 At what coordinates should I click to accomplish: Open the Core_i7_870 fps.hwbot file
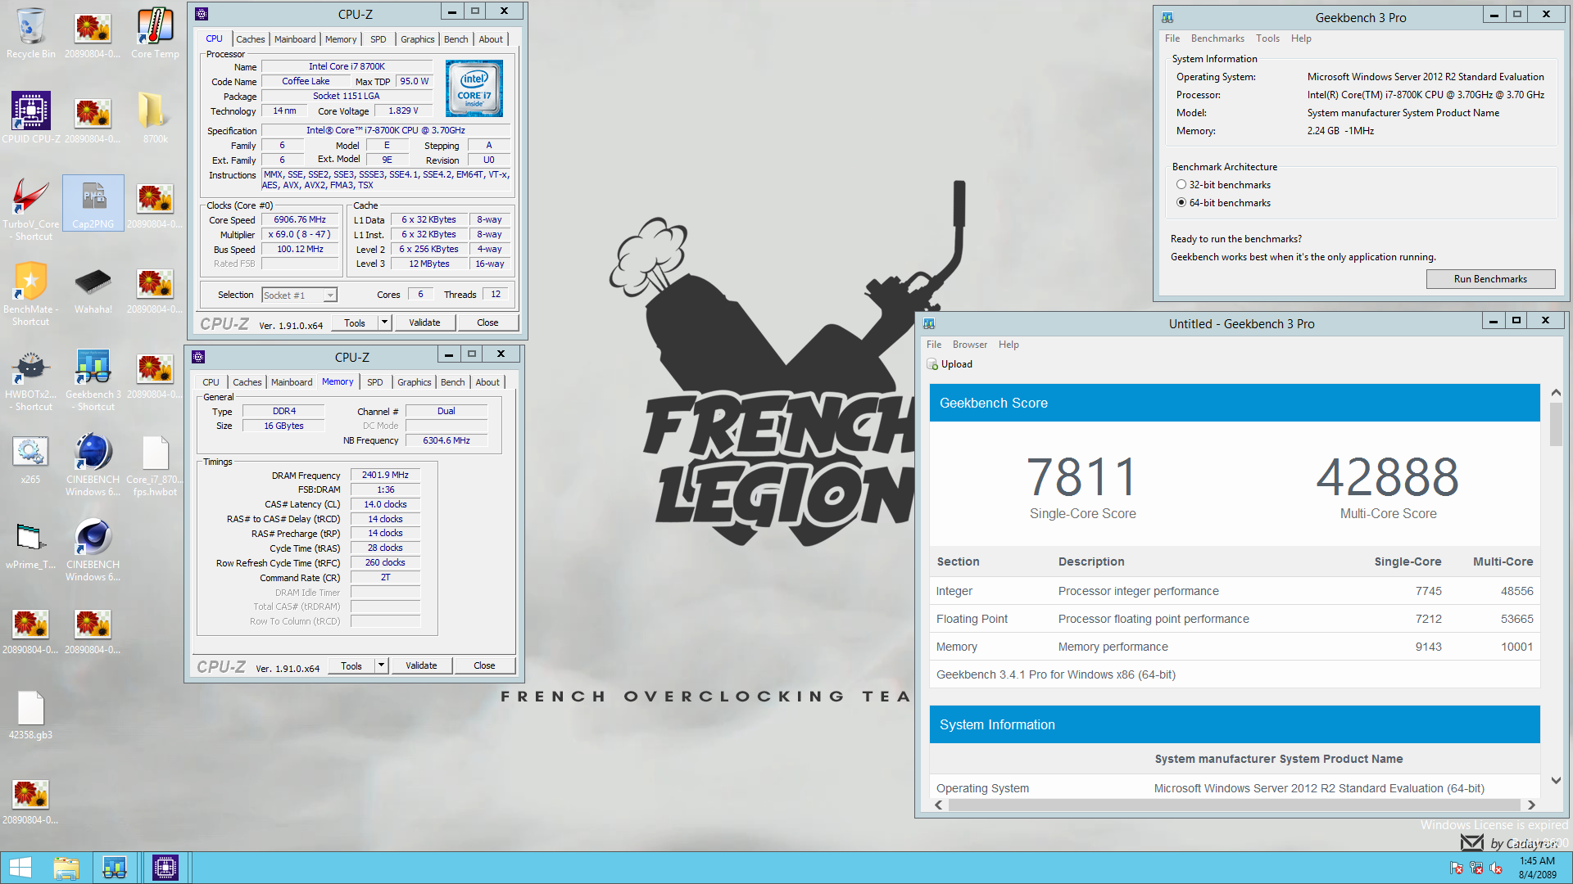155,464
